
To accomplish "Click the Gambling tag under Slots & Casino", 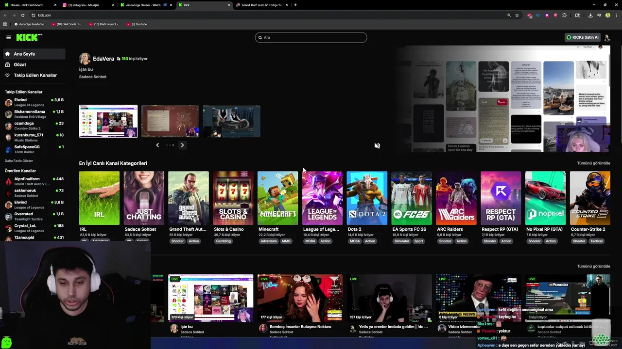I will click(224, 241).
